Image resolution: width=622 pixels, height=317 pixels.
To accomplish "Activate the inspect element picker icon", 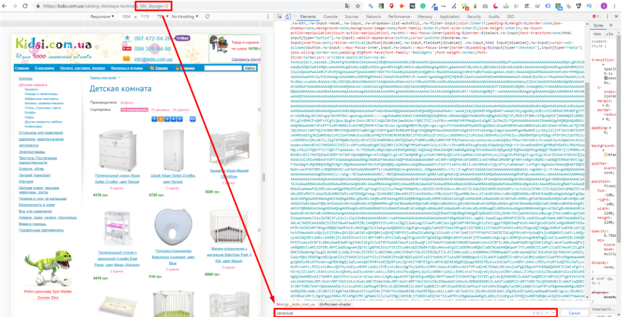I will tap(279, 16).
